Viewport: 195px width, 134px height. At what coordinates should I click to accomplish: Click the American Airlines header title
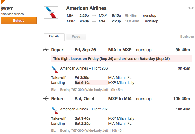click(86, 8)
